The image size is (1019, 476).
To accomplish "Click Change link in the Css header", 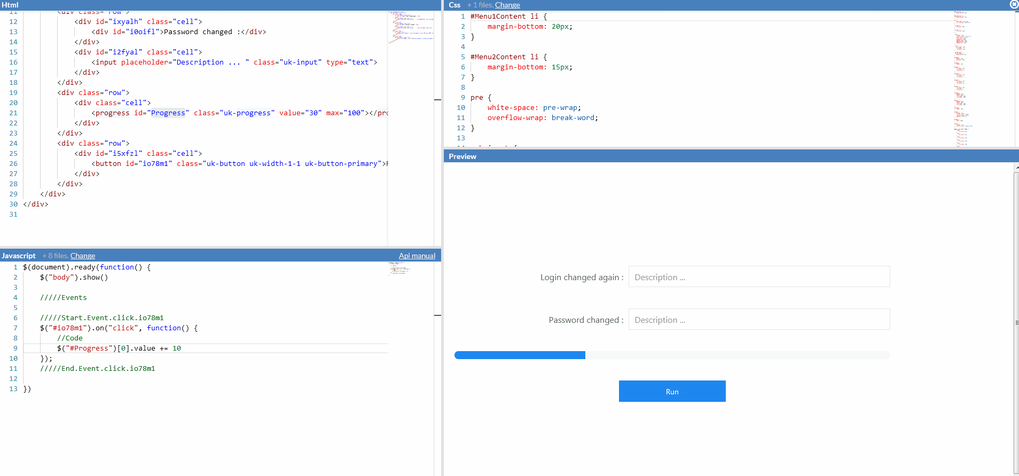I will 507,5.
